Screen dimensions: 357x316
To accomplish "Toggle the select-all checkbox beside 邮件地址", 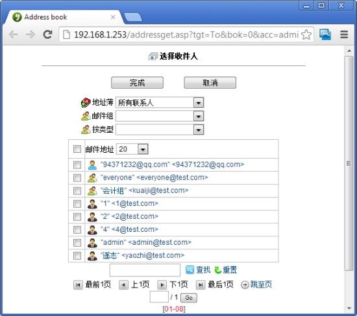I will [x=77, y=149].
